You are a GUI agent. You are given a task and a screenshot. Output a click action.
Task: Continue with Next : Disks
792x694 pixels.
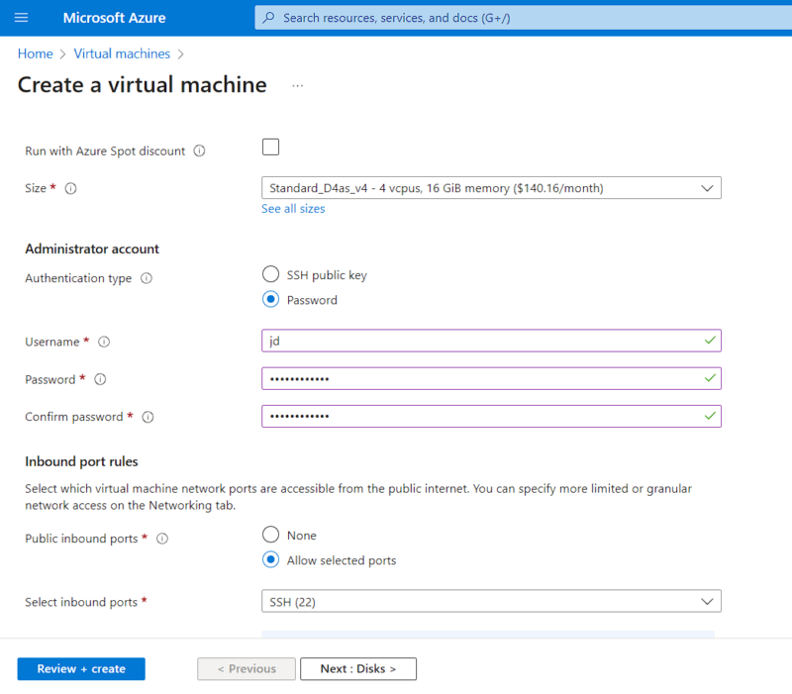pos(357,668)
